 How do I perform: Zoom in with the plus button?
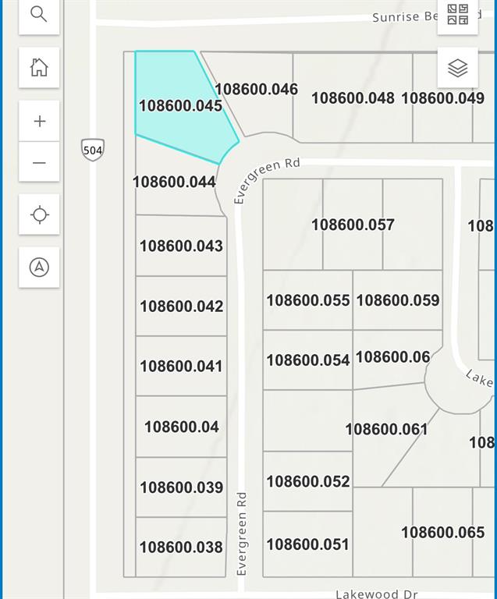[39, 121]
